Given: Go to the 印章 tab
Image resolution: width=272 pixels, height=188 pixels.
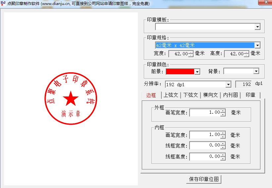Looking at the screenshot, I should point(250,95).
